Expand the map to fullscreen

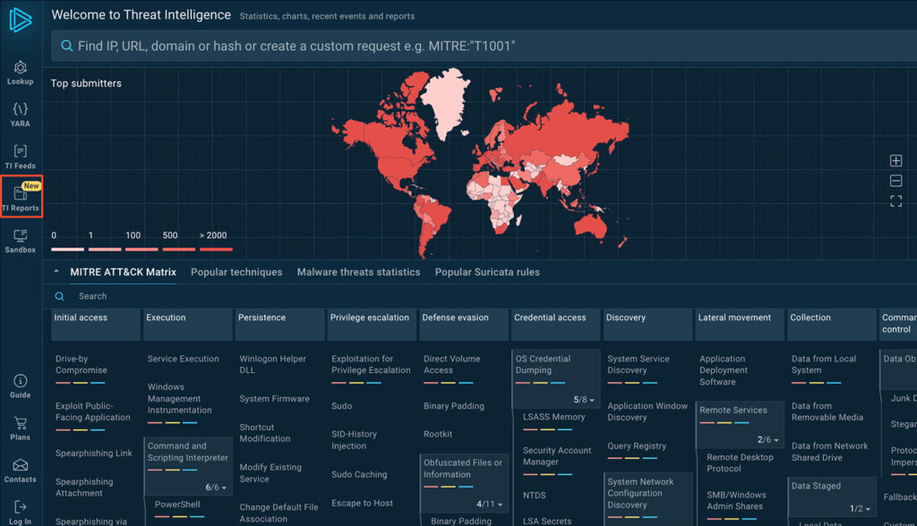coord(896,201)
